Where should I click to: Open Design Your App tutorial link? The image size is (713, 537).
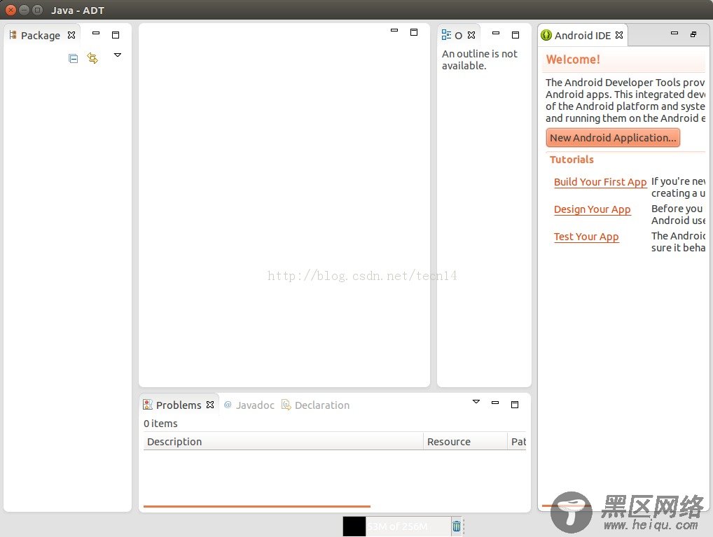tap(592, 209)
